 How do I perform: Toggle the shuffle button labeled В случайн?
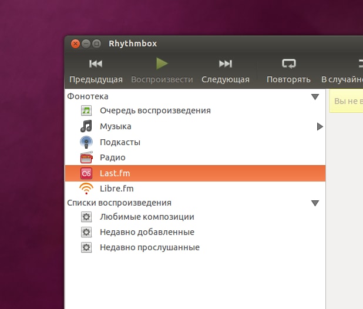click(x=342, y=72)
